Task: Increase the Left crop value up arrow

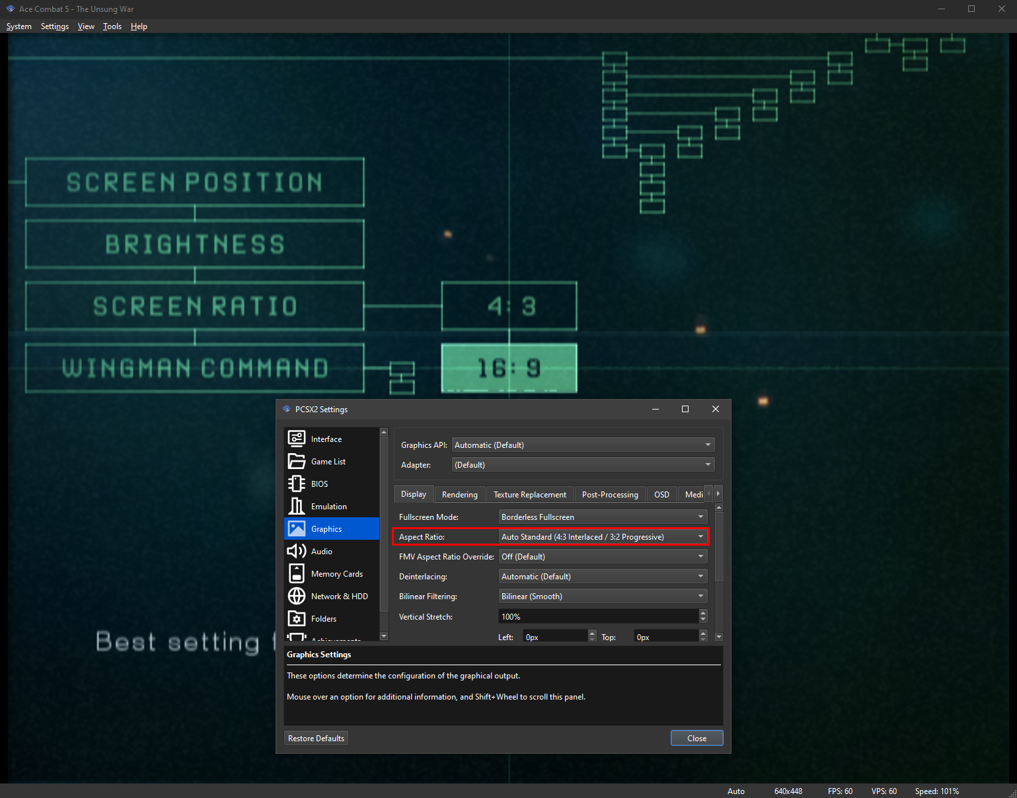Action: pos(592,634)
